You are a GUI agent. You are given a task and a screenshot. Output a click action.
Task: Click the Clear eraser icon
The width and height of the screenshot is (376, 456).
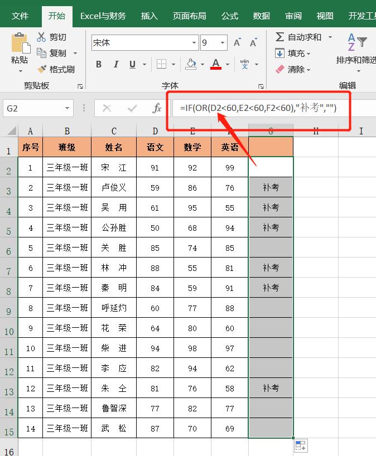[x=279, y=69]
